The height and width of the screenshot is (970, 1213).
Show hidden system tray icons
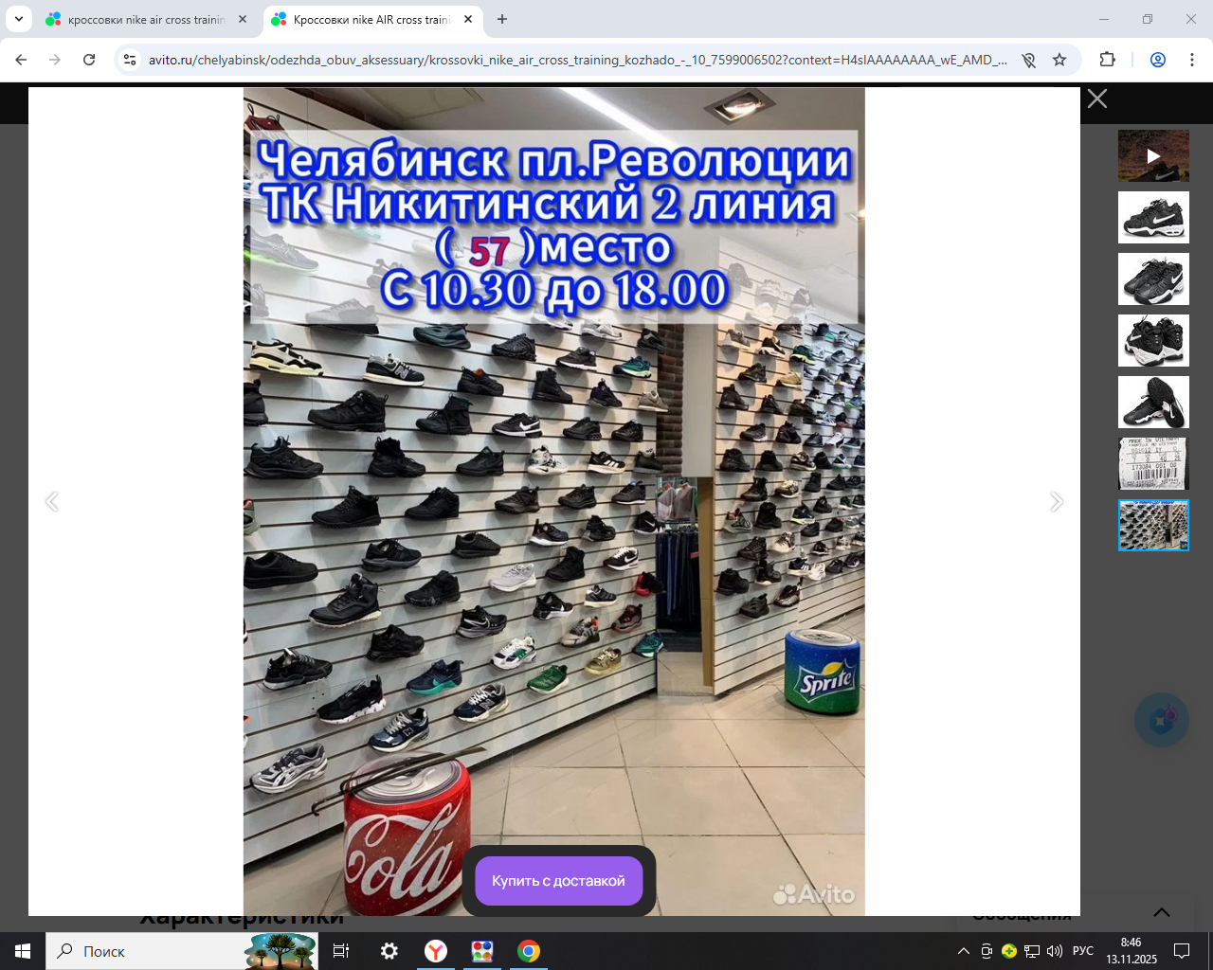click(964, 951)
